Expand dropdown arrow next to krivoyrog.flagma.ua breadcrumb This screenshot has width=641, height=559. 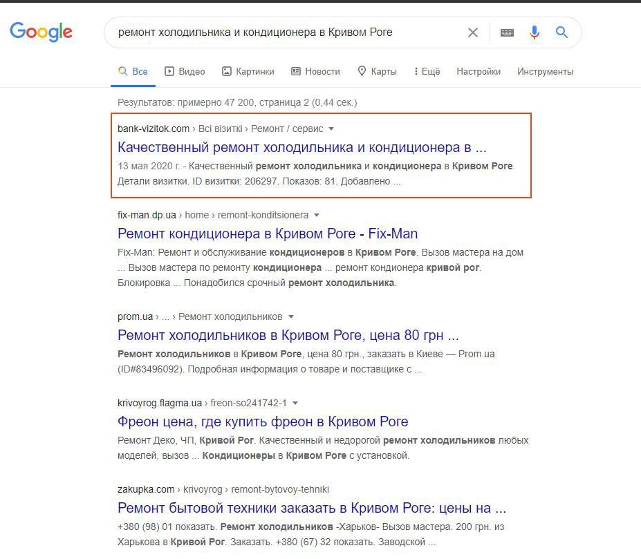[295, 404]
